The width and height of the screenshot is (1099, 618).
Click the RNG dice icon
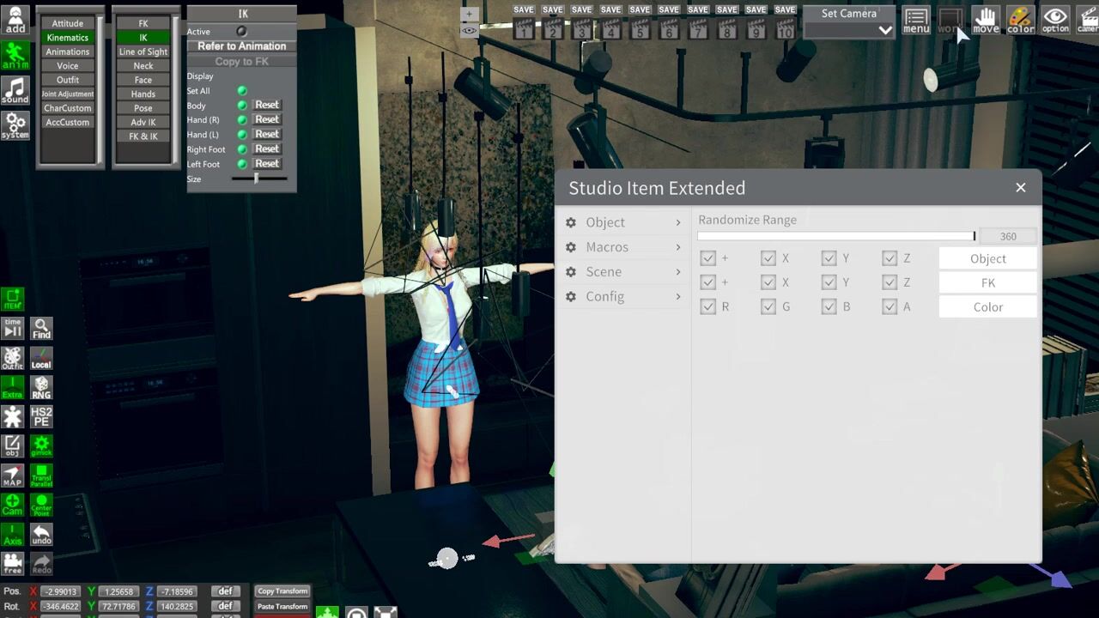41,387
